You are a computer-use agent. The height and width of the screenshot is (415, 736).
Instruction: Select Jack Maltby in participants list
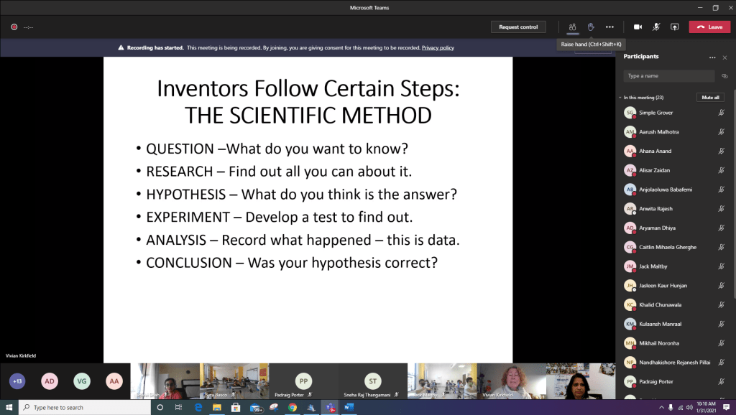pos(654,266)
